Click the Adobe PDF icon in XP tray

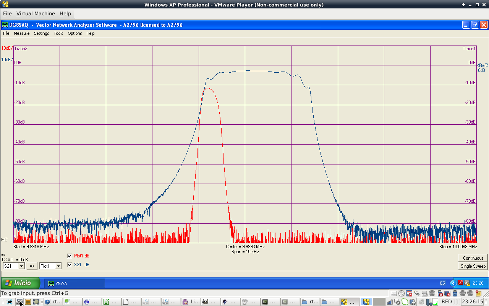coord(460,283)
